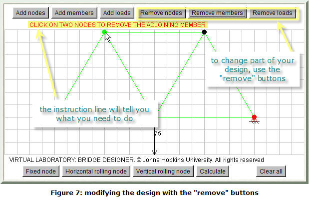
Task: Select the green highlighted truss node
Action: pyautogui.click(x=104, y=32)
